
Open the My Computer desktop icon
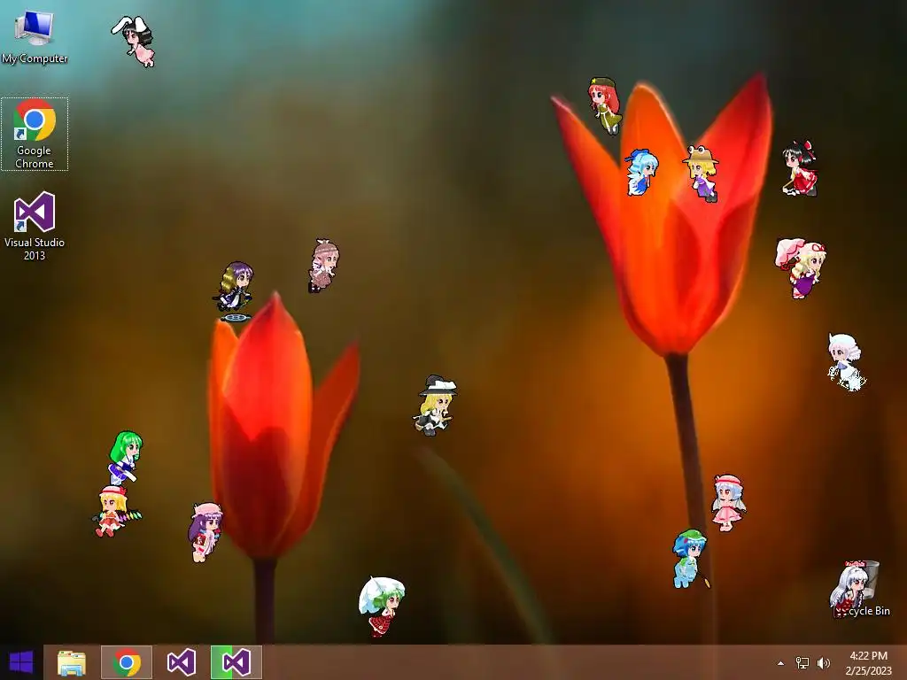click(35, 35)
